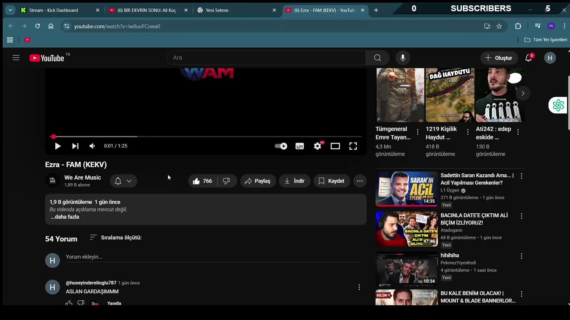Expand description with ...daha fazla
The image size is (570, 320).
[65, 217]
